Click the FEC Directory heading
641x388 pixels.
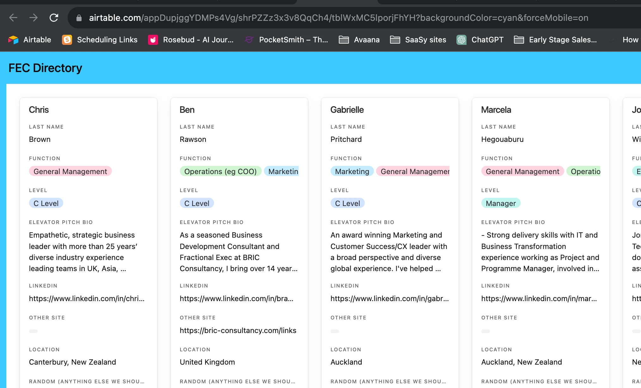pos(45,68)
